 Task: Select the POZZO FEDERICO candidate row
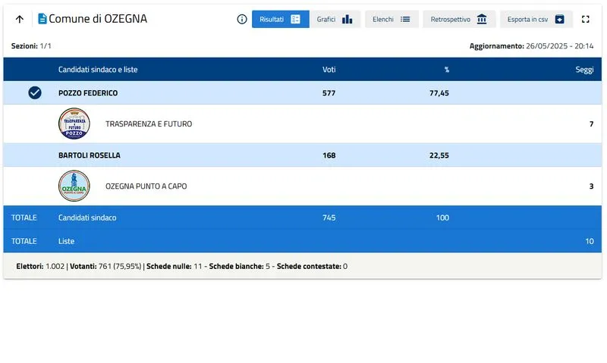pos(88,93)
